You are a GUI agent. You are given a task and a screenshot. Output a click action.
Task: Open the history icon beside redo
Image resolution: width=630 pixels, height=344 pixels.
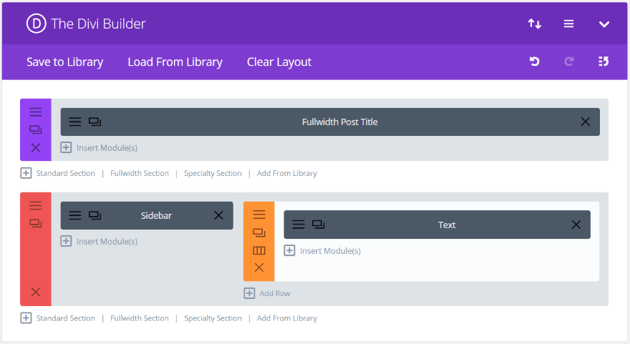pos(604,62)
